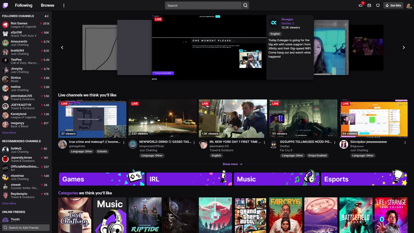The image size is (414, 233).
Task: Click the English tag in carousel
Action: (275, 34)
